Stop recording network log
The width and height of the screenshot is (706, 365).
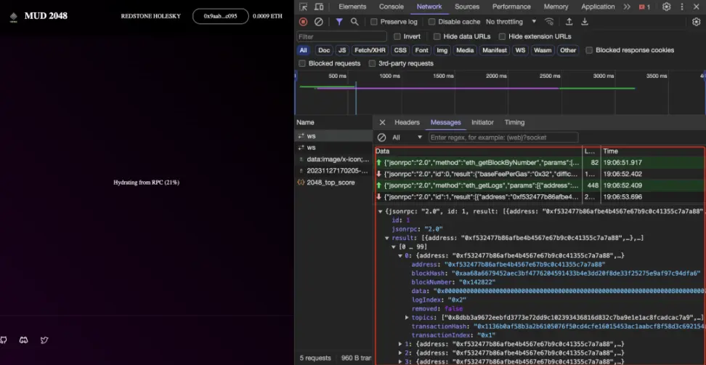[x=304, y=22]
